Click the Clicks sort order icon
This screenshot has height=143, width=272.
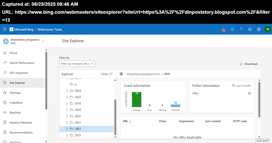pyautogui.click(x=111, y=74)
